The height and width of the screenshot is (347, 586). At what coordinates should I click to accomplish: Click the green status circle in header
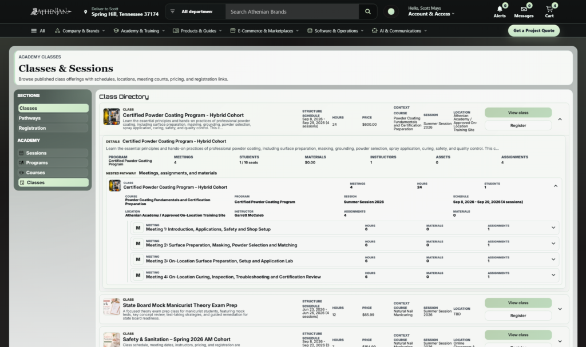[391, 11]
